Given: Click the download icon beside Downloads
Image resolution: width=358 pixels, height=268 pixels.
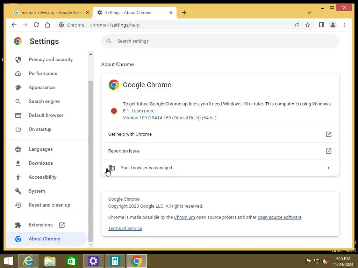Looking at the screenshot, I should tap(18, 163).
